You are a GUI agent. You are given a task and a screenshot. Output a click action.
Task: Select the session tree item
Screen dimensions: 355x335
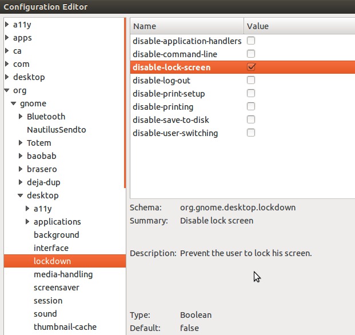point(48,301)
